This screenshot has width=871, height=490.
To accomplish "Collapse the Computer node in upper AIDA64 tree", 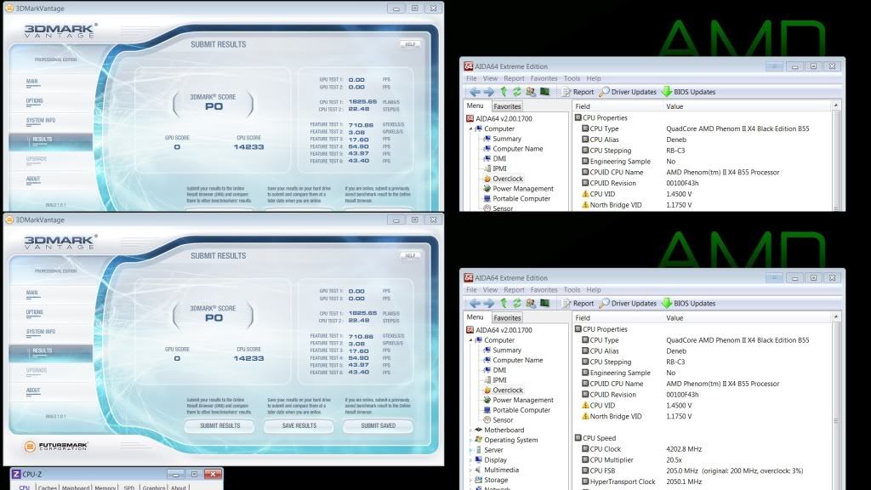I will [470, 128].
